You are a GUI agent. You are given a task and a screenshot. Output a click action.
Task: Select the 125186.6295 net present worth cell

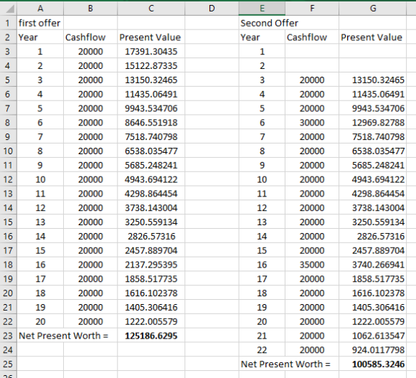click(151, 336)
